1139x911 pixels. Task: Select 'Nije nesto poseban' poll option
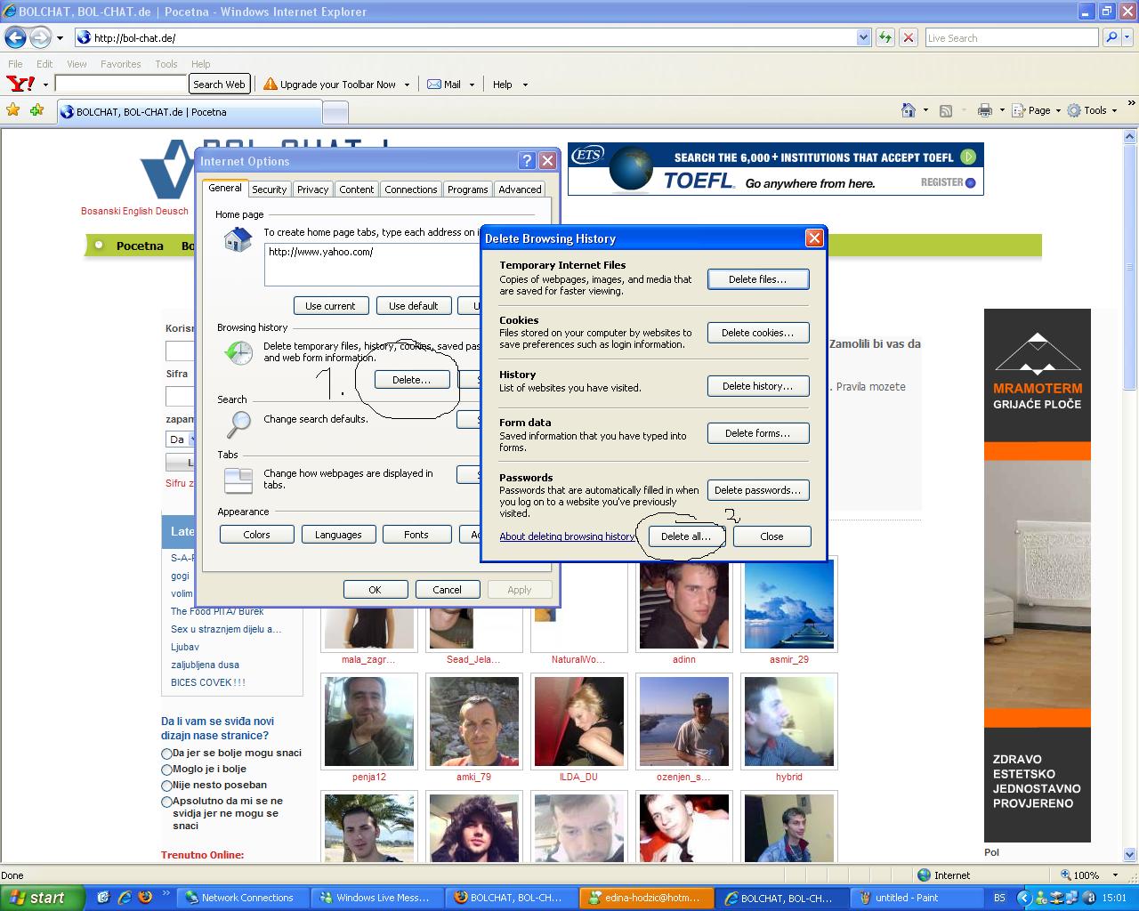pyautogui.click(x=166, y=786)
